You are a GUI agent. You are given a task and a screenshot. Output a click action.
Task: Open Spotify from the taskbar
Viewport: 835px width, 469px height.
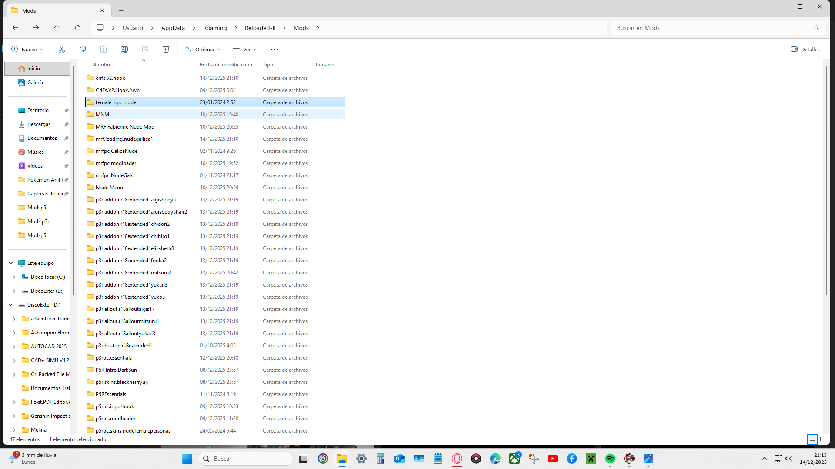point(610,459)
